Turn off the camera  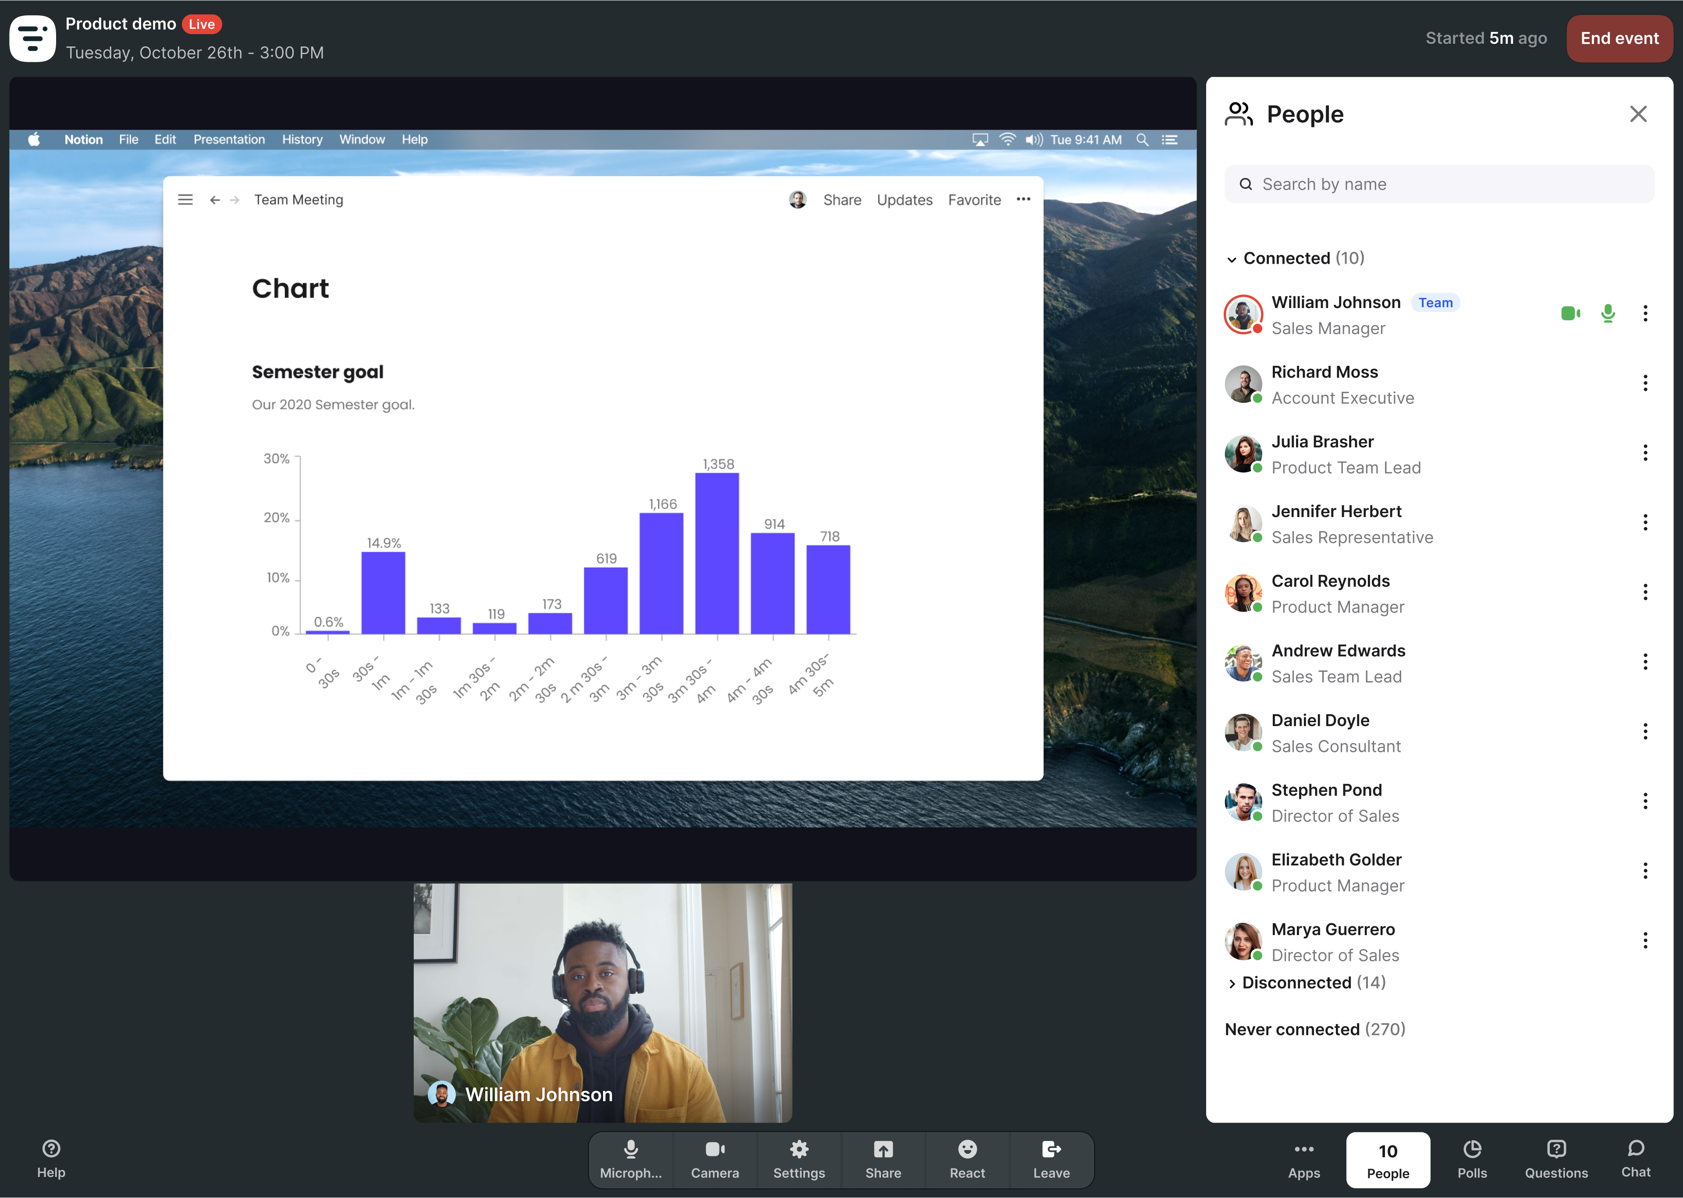[714, 1159]
